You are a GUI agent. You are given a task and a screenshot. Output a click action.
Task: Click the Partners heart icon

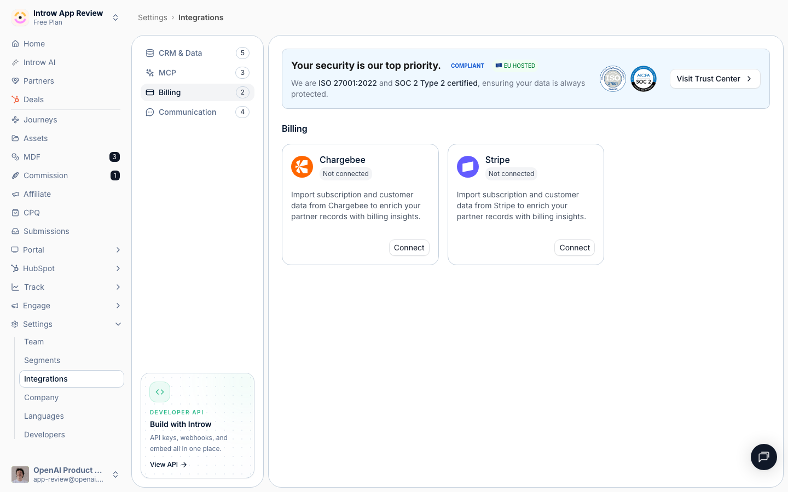(15, 81)
